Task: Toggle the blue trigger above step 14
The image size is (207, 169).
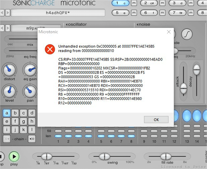Action: click(197, 116)
